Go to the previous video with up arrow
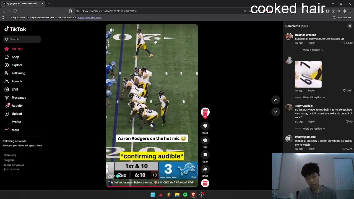Viewport: 354px width, 199px height. 276,100
